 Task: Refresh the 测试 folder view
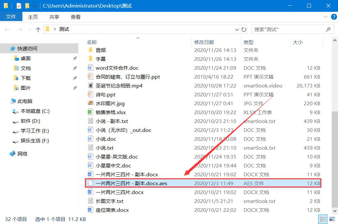point(244,30)
